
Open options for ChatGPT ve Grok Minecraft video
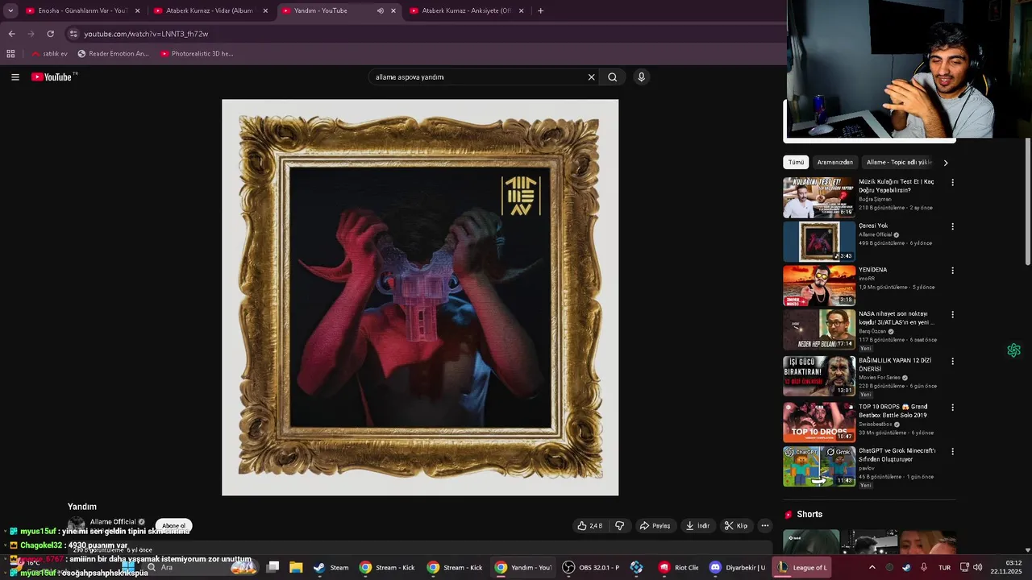[x=952, y=452]
